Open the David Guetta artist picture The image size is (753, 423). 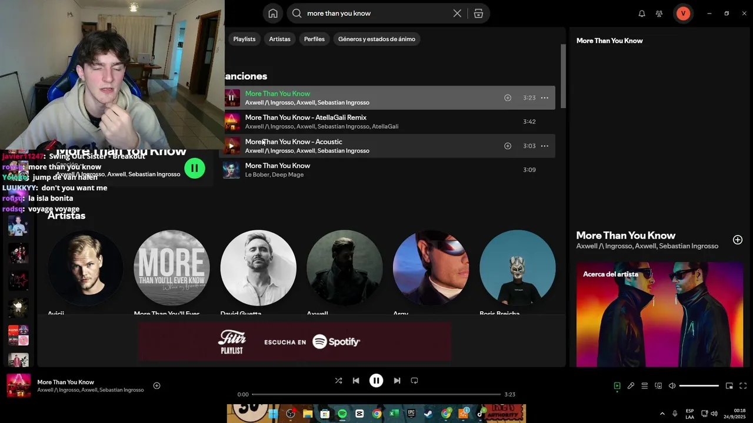pos(258,268)
